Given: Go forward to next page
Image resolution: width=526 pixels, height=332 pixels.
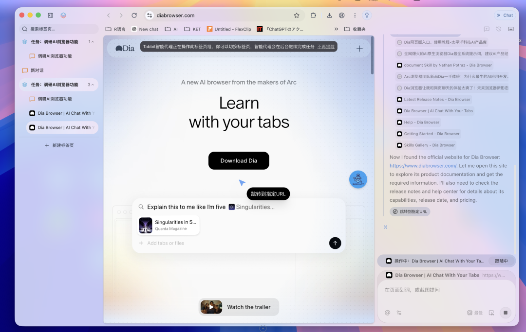Looking at the screenshot, I should [121, 16].
